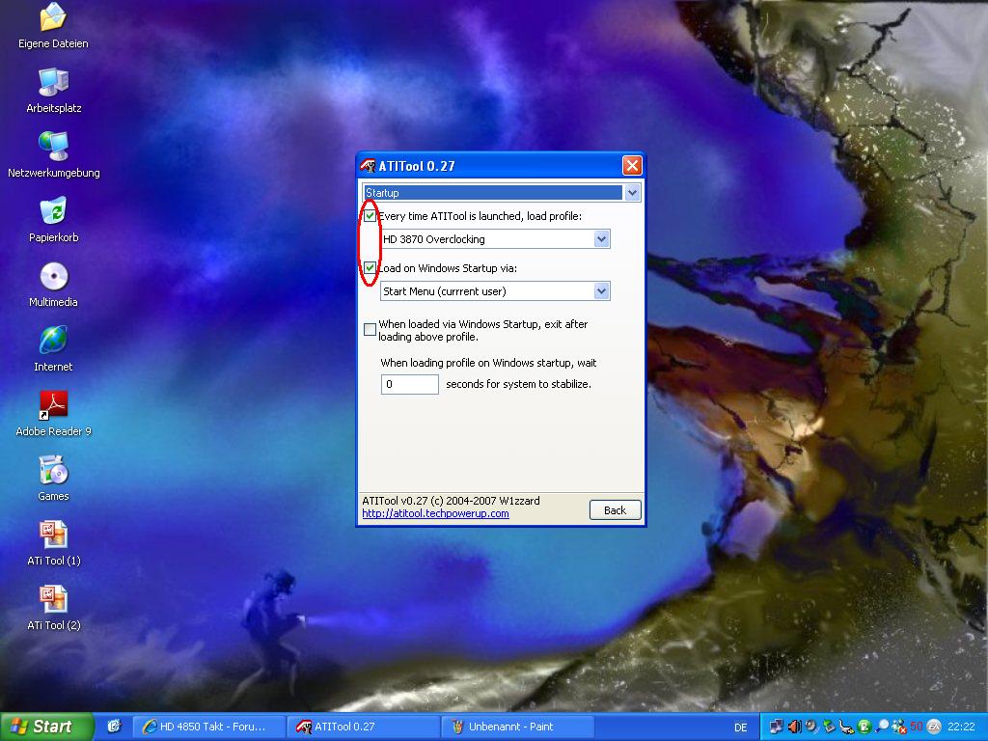The width and height of the screenshot is (988, 741).
Task: Open the ATi Tool (1) file icon
Action: point(54,542)
